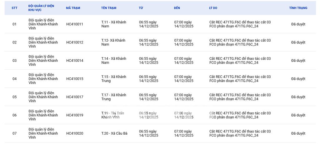Image resolution: width=320 pixels, height=144 pixels.
Task: Sort by the MÃ TRẠM column header
Action: click(x=73, y=8)
